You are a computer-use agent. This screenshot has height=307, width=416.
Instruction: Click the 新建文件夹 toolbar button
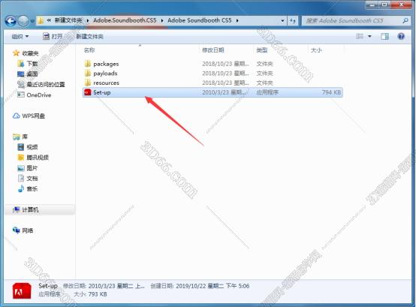(89, 36)
